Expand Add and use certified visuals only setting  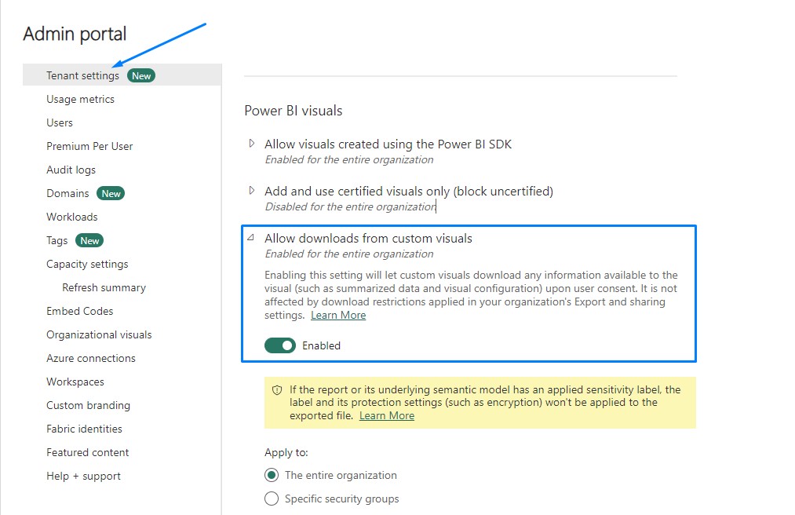252,191
